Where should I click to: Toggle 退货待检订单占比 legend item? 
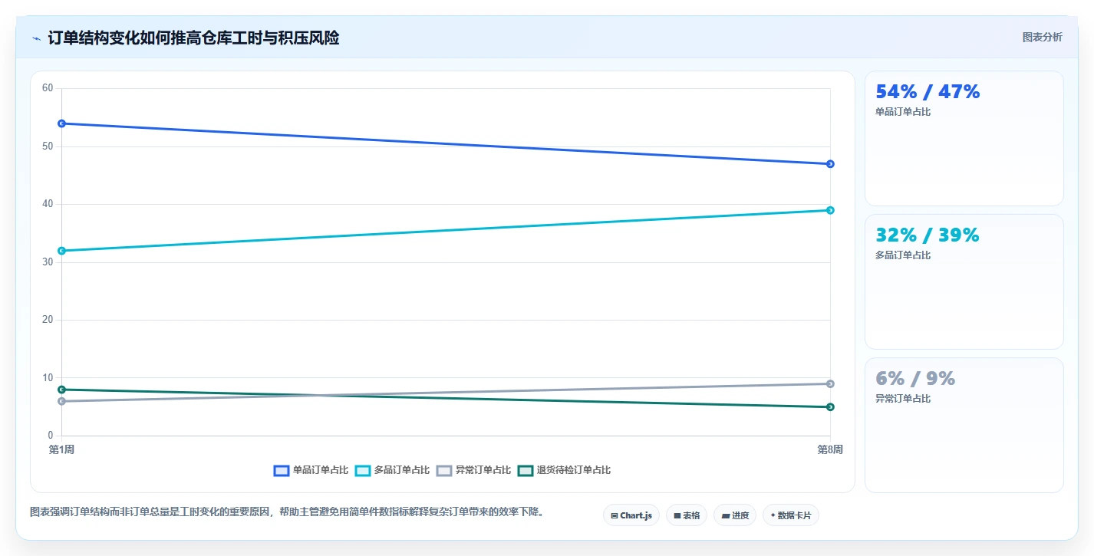564,470
